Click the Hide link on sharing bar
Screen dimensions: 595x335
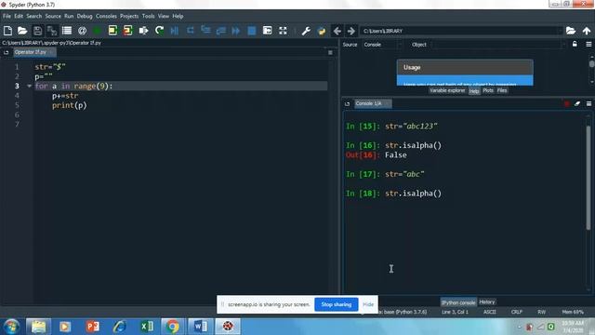[x=368, y=304]
